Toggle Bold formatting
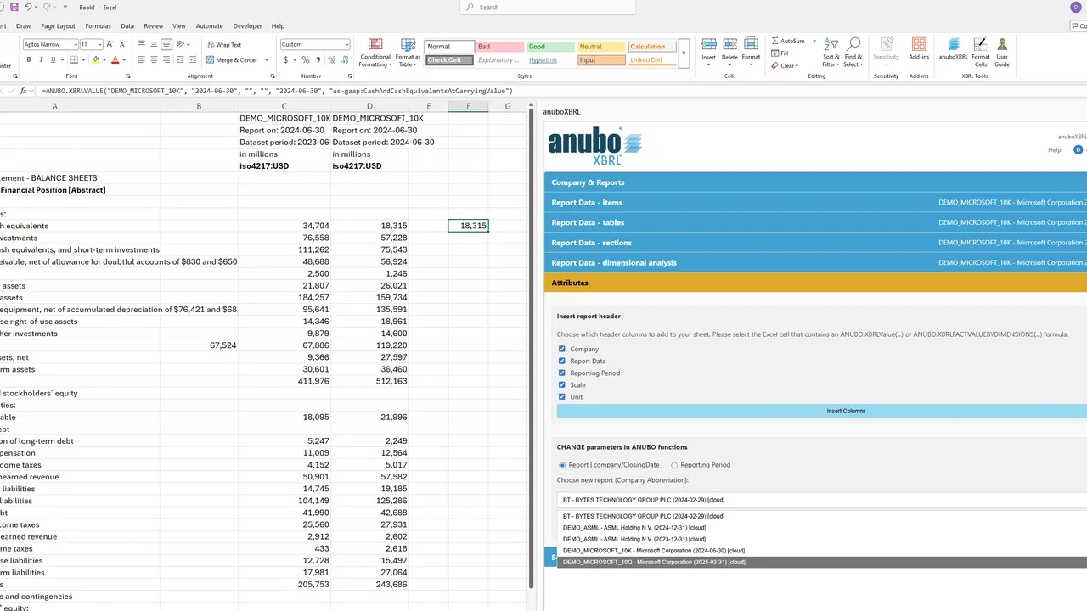This screenshot has height=611, width=1087. [29, 60]
